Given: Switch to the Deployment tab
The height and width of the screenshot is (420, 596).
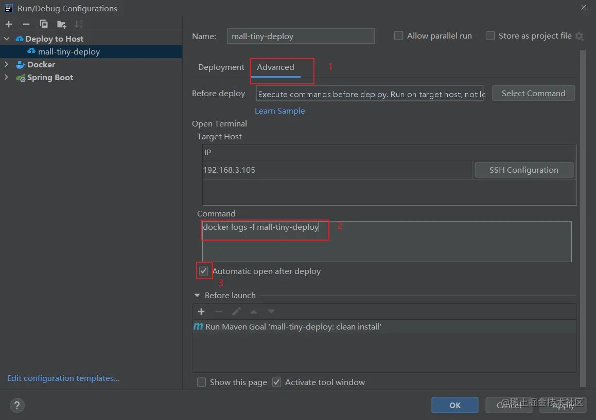Looking at the screenshot, I should [221, 67].
